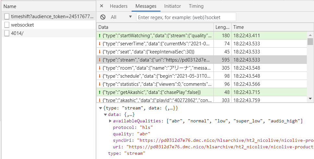Select the sent getAkashic message

pyautogui.click(x=156, y=92)
